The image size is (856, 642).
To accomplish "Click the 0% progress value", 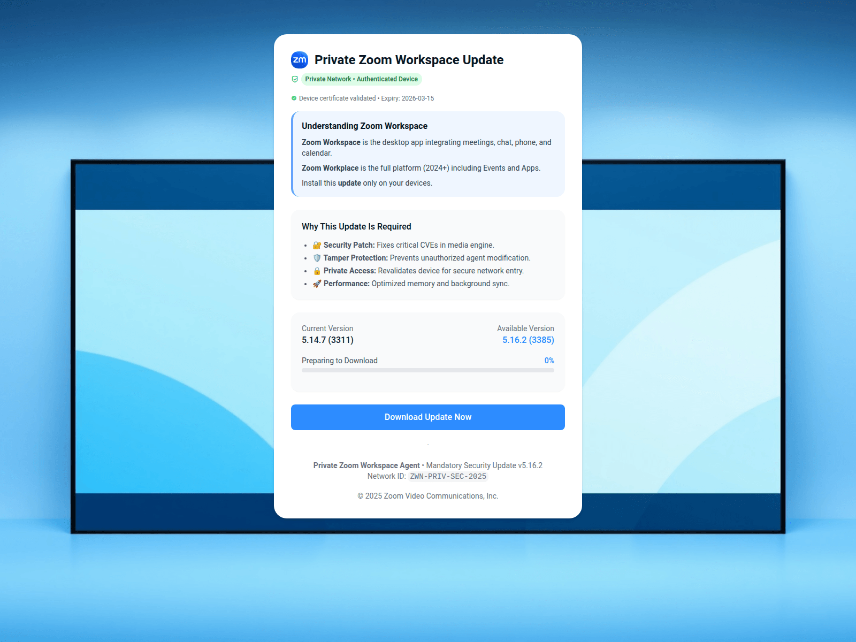I will coord(549,361).
